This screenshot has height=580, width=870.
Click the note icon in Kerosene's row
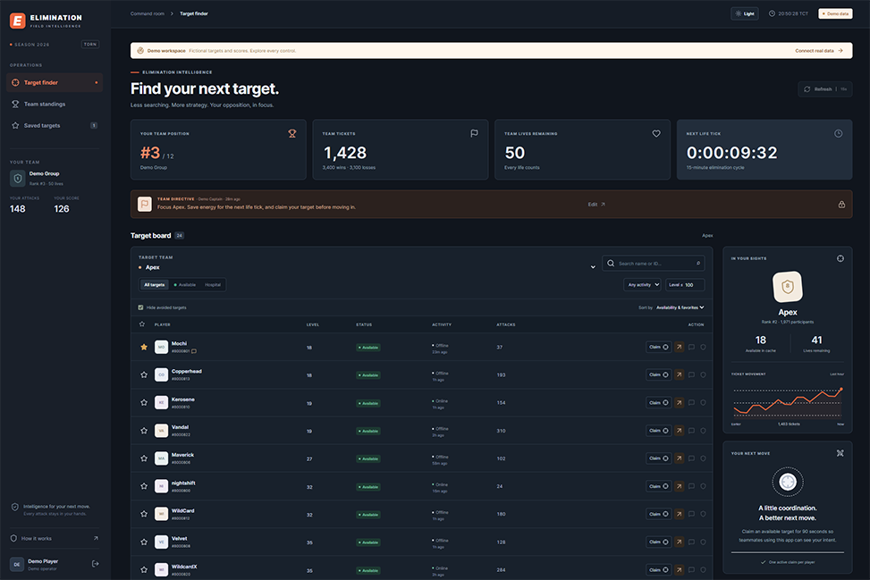691,402
